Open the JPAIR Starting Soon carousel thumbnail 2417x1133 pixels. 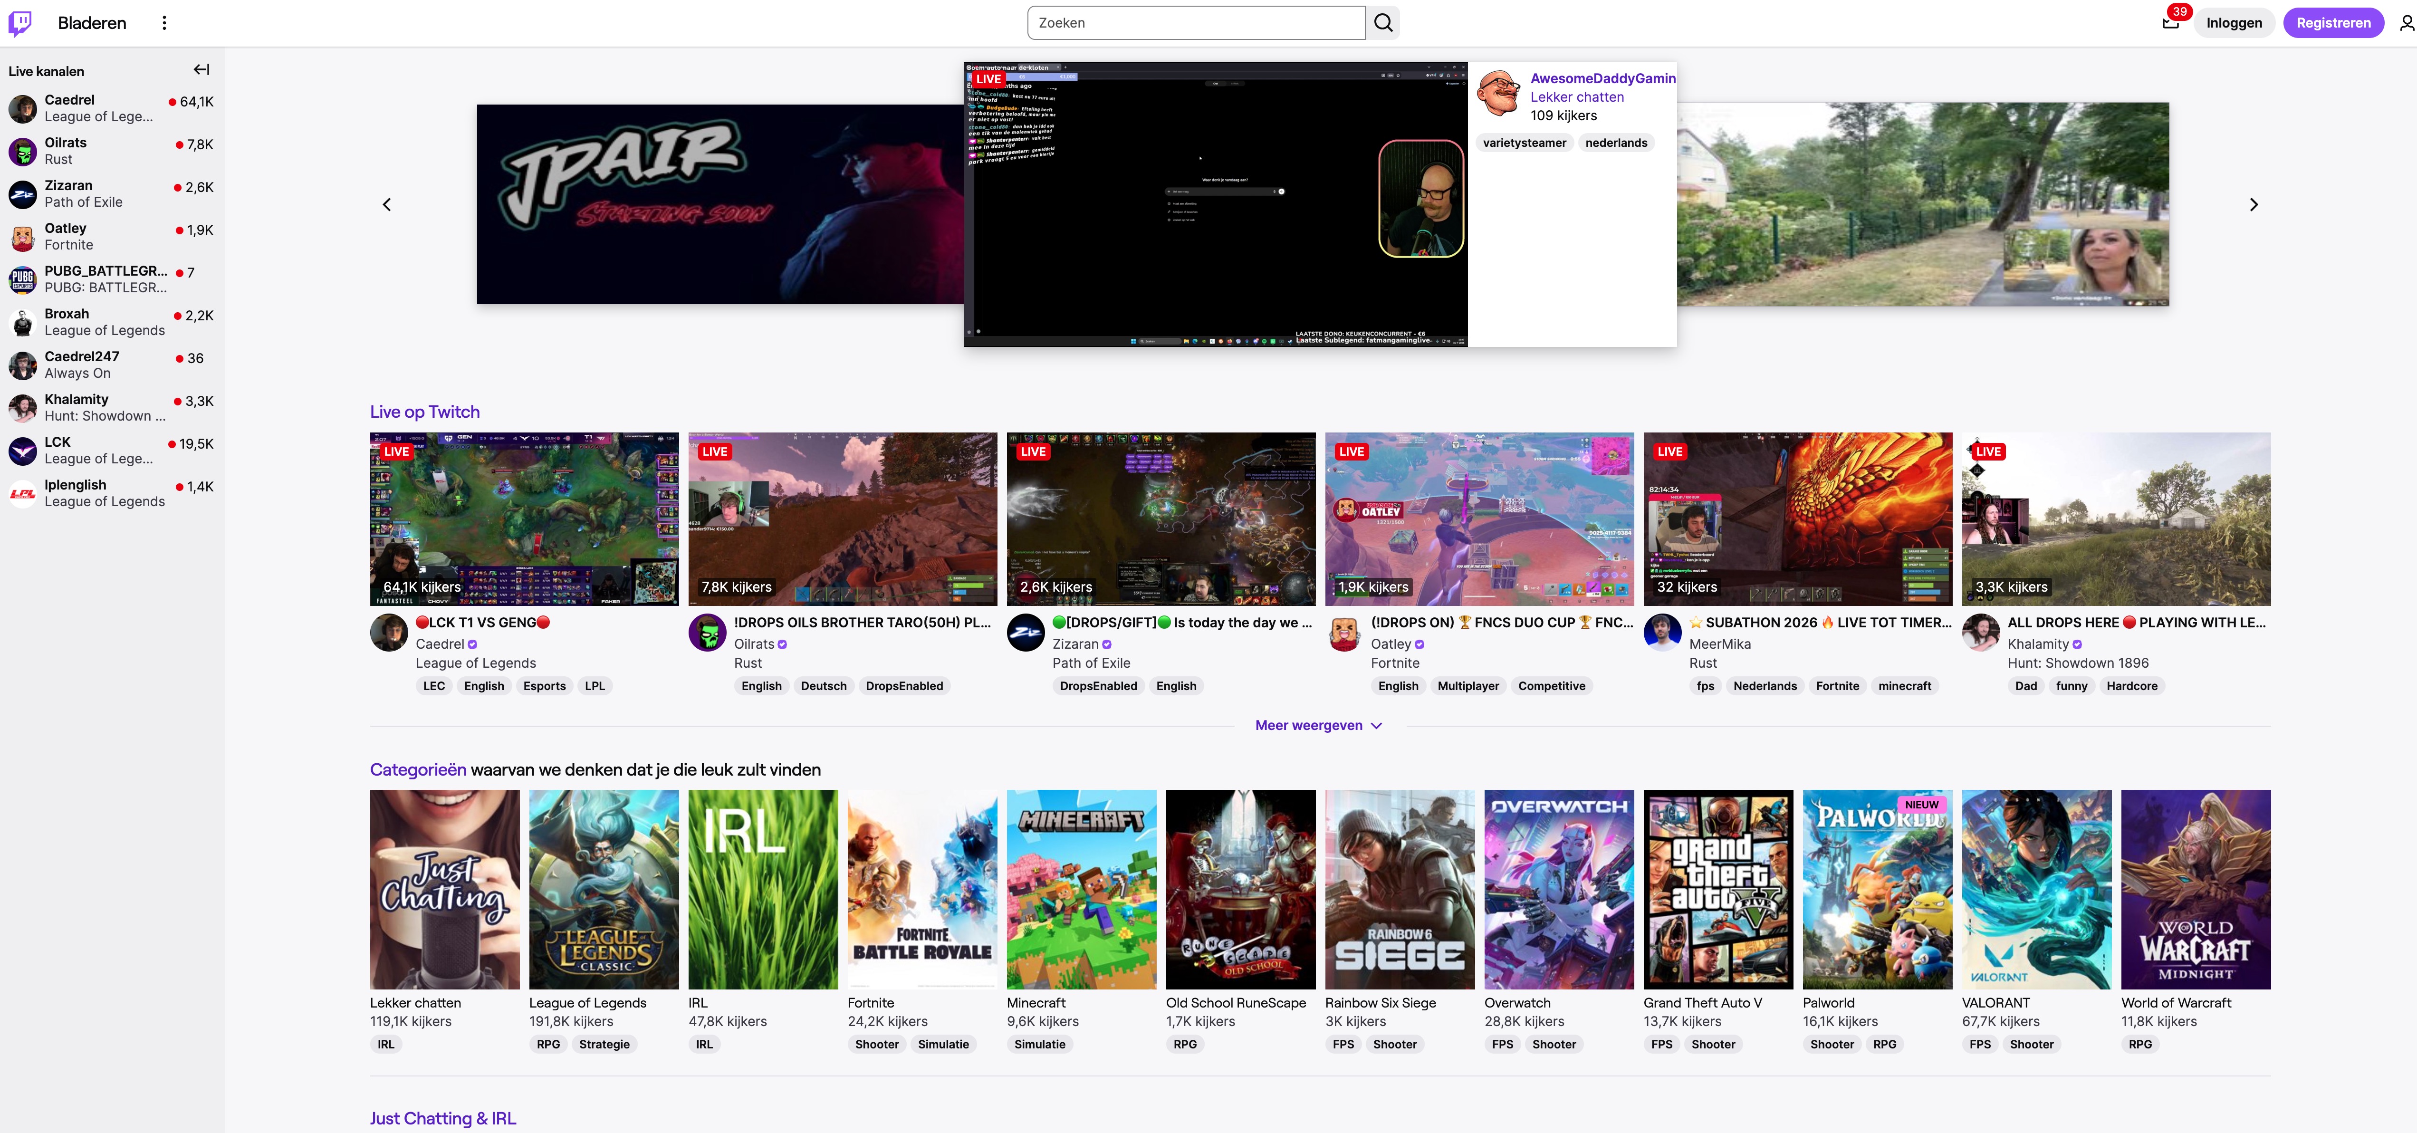click(720, 204)
